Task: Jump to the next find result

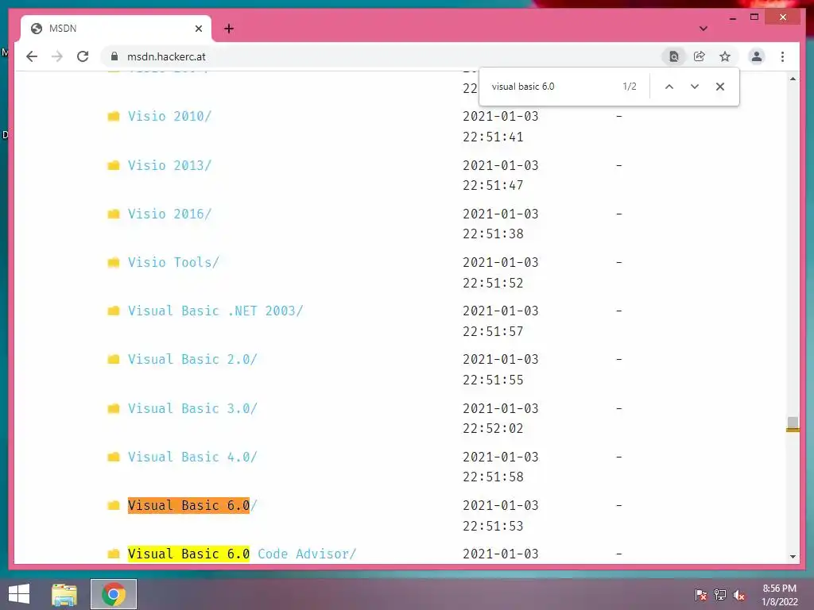Action: [x=695, y=87]
